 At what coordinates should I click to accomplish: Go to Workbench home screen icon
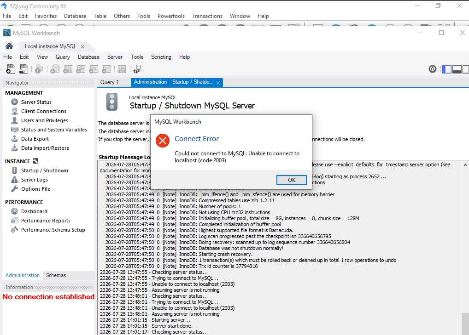coord(9,46)
